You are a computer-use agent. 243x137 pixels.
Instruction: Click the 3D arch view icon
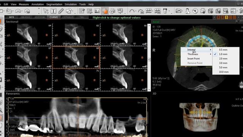pos(27,11)
